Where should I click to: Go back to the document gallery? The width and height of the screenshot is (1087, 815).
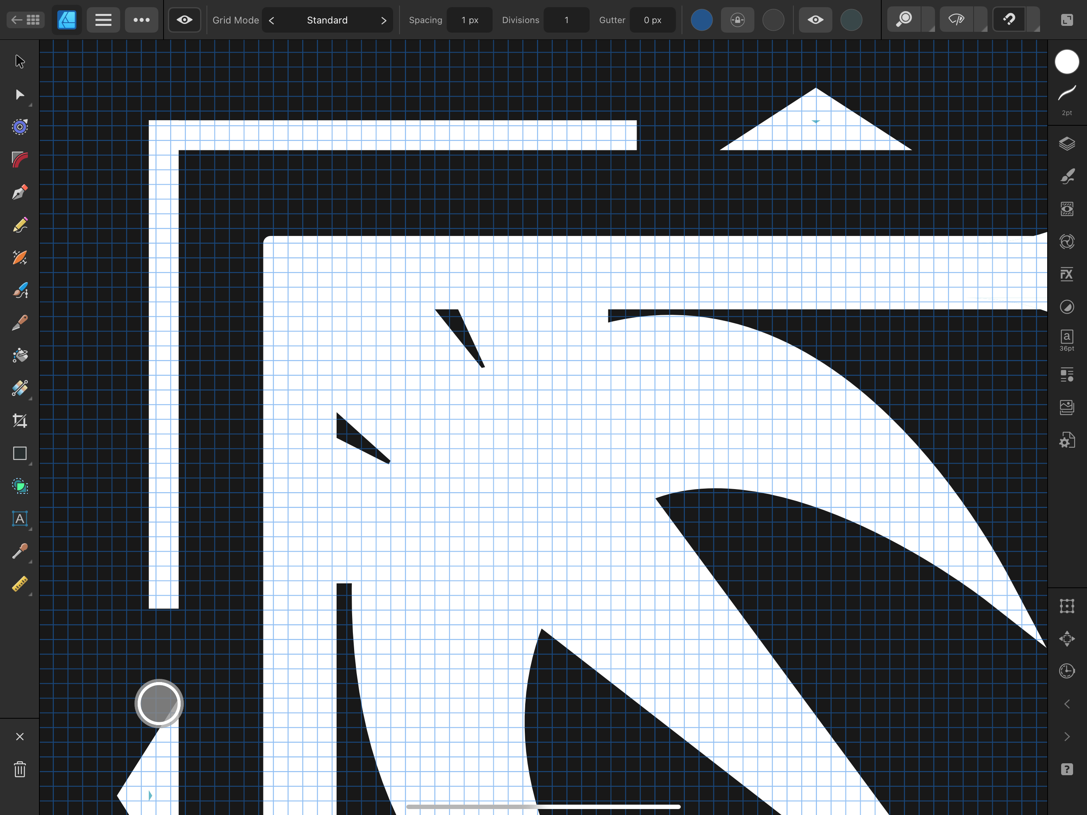click(25, 19)
